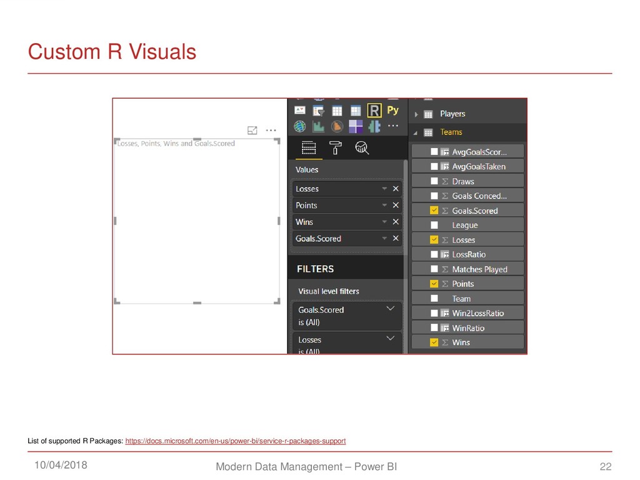
Task: Check the Matches Played field checkbox
Action: (x=434, y=269)
